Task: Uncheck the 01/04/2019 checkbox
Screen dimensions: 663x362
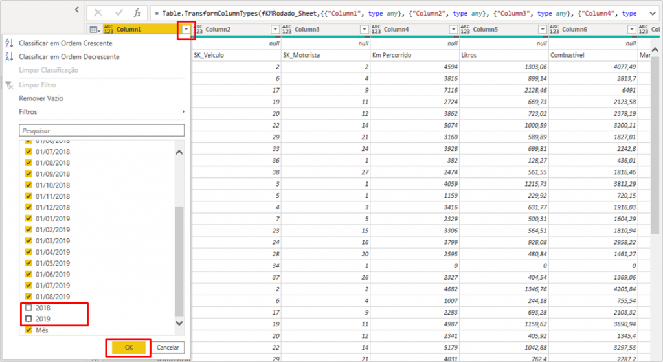Action: 28,252
